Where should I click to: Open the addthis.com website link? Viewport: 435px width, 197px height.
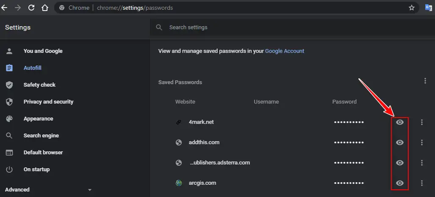pyautogui.click(x=204, y=142)
